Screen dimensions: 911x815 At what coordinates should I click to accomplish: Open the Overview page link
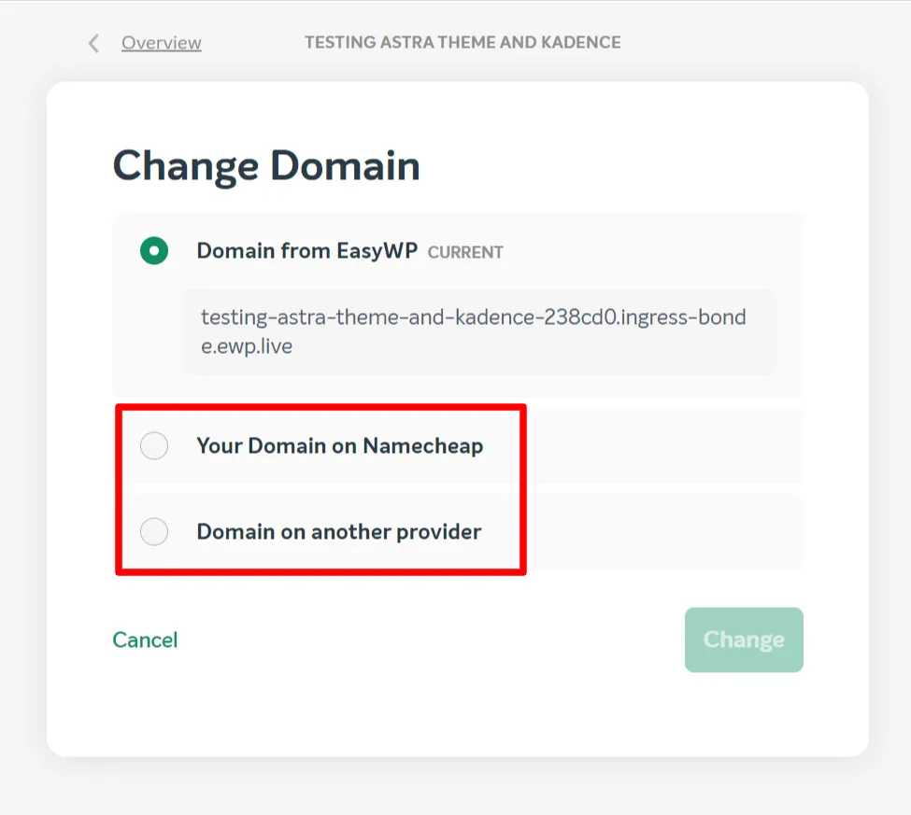coord(161,43)
